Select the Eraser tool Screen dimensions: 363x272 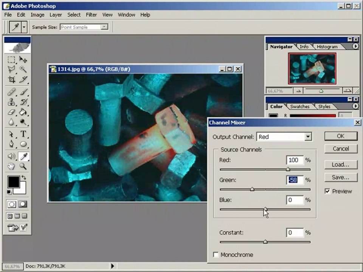pos(11,112)
